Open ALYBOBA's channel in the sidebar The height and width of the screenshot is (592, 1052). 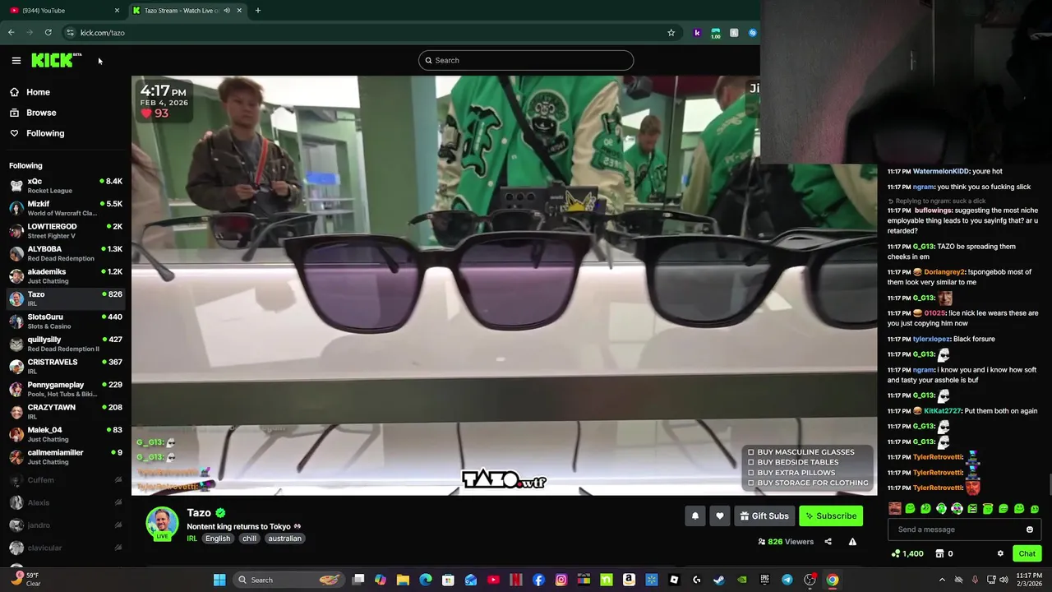click(x=66, y=253)
